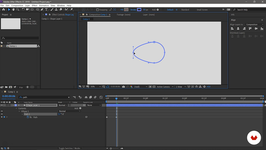Open the Active Camera dropdown
Screen dimensions: 266x150
[165, 87]
